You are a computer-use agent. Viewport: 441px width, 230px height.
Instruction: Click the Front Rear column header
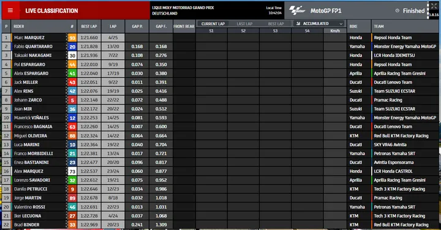tap(184, 26)
